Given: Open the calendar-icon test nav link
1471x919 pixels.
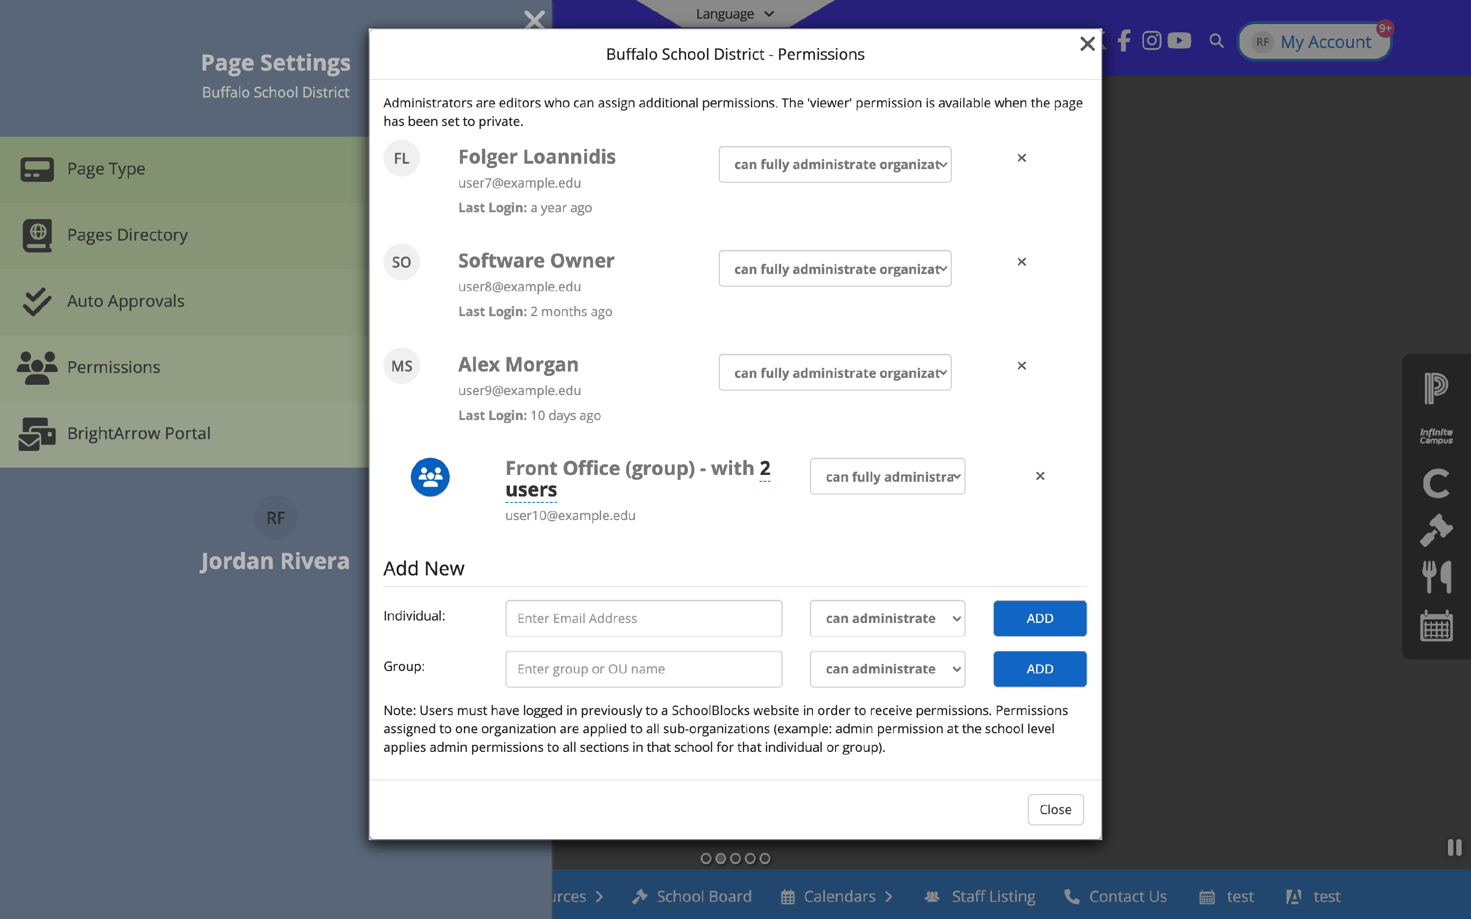Looking at the screenshot, I should point(1226,896).
